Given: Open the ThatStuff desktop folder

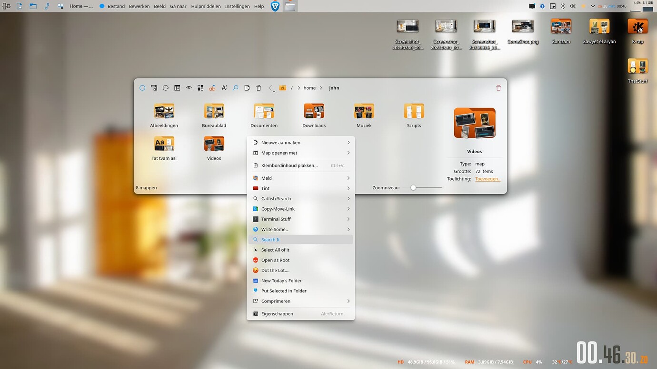Looking at the screenshot, I should click(637, 71).
